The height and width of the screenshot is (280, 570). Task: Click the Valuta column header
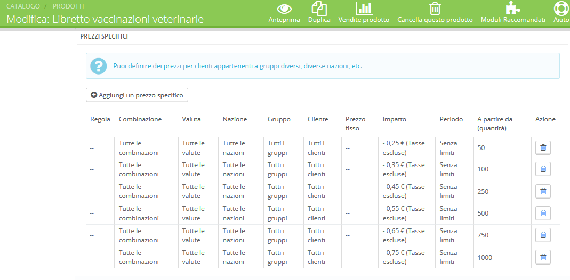click(x=191, y=119)
